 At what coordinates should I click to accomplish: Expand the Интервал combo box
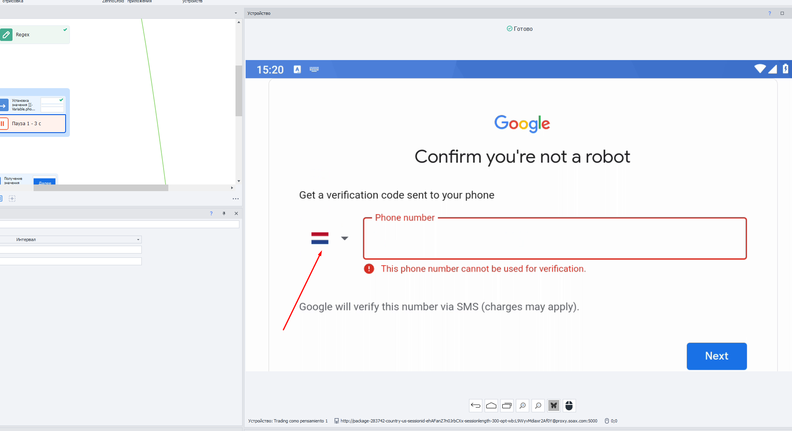pos(138,239)
